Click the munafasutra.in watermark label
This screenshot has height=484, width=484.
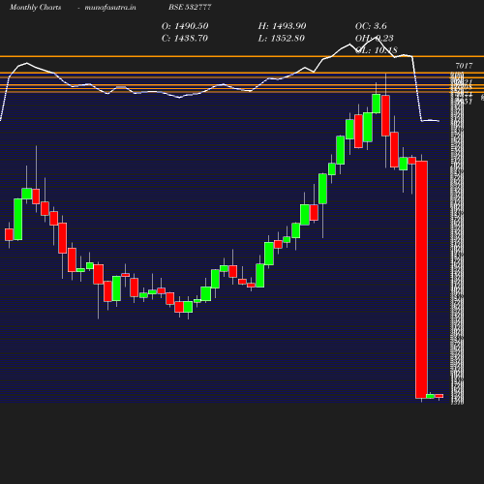110,8
